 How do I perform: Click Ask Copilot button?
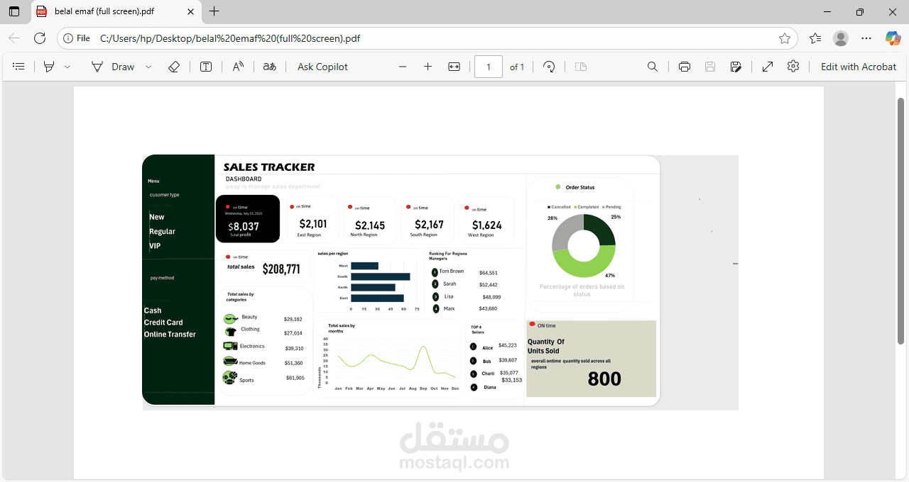click(x=322, y=67)
